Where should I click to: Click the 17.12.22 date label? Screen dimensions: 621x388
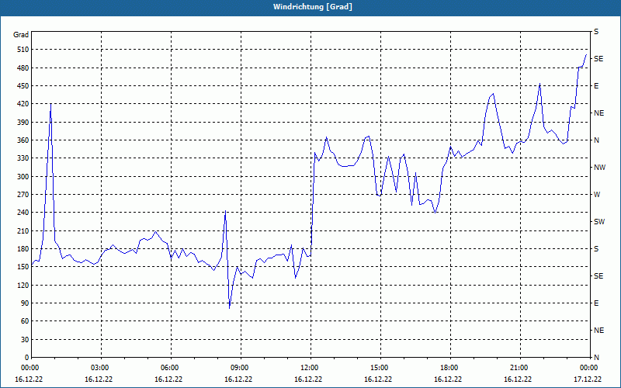(588, 379)
